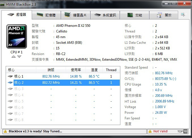Viewport: 192px width, 138px height.
Task: Open the 處理器 (processor) tab
Action: coord(17,15)
